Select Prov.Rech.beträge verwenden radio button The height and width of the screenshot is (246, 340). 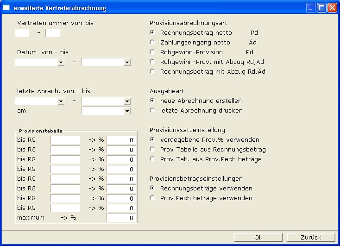point(153,198)
